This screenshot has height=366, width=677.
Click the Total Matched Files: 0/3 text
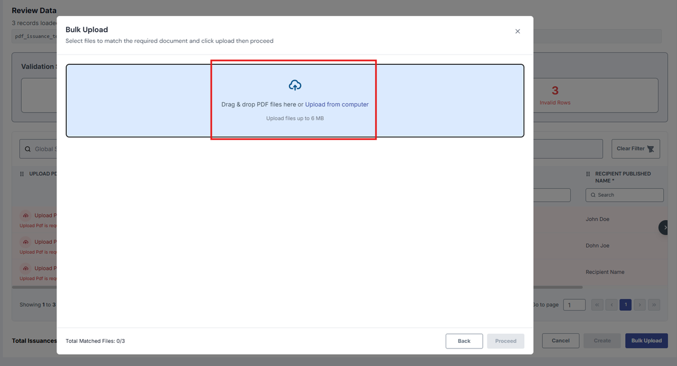[x=95, y=341]
